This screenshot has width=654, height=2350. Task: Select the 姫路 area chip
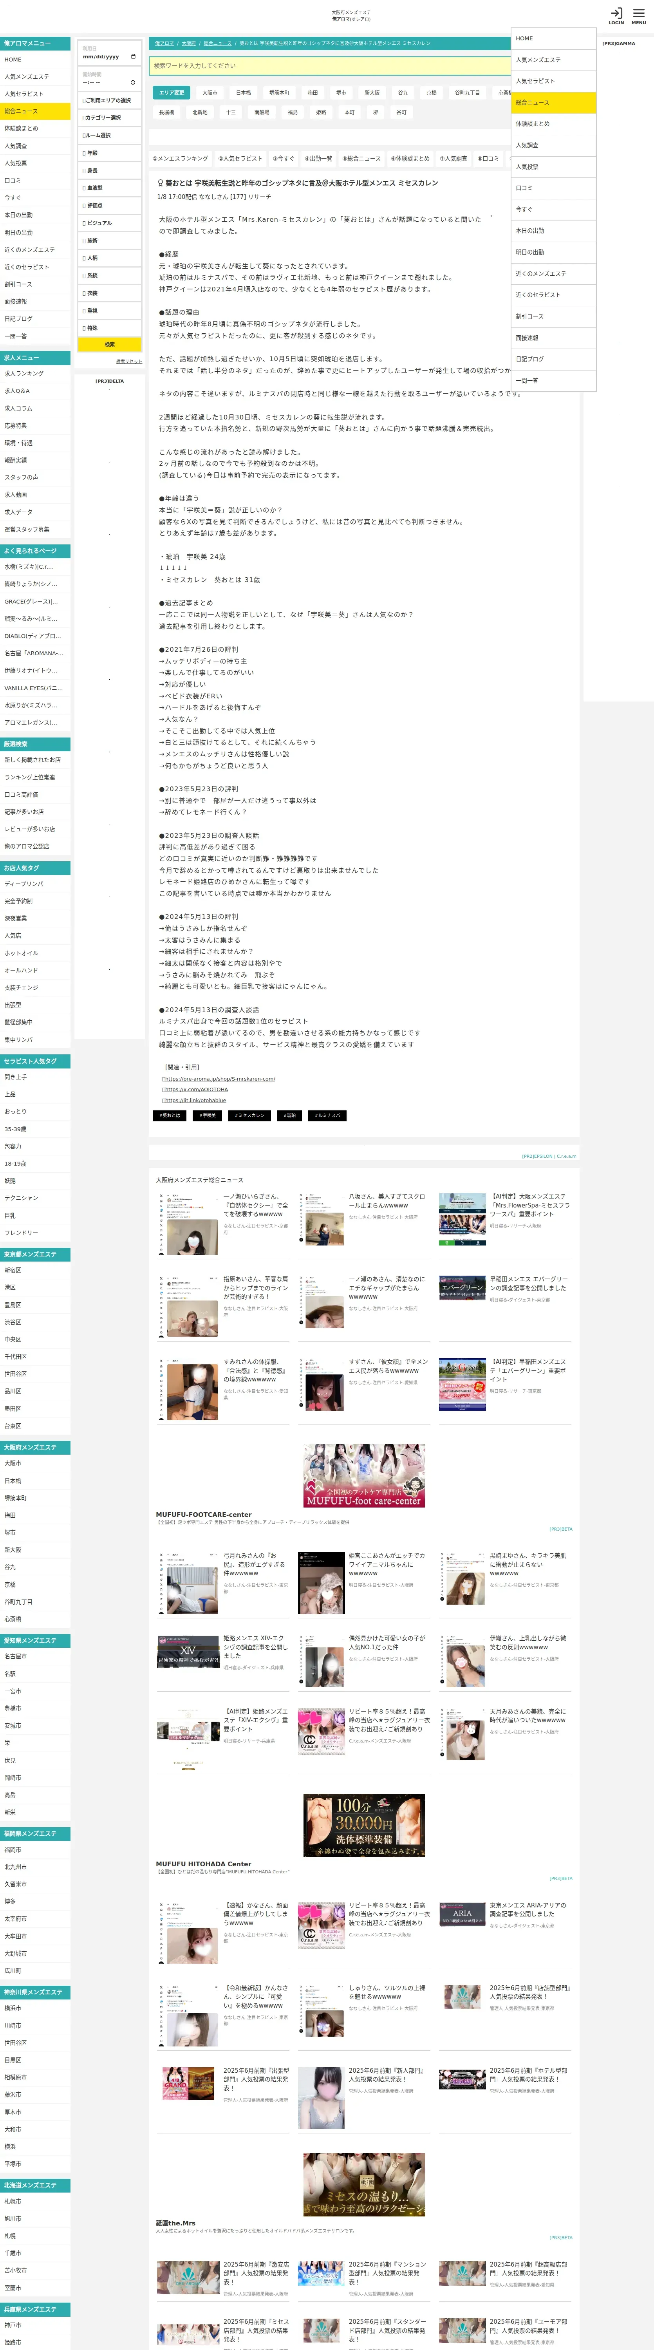click(x=321, y=112)
